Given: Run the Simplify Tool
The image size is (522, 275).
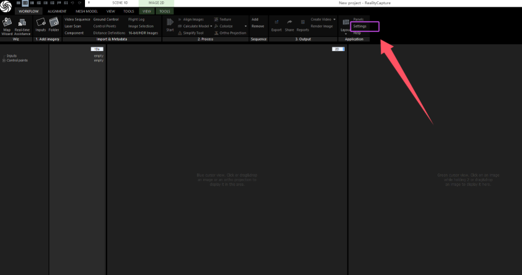Looking at the screenshot, I should tap(195, 33).
